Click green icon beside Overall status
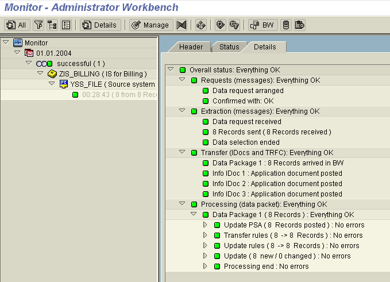 click(183, 70)
